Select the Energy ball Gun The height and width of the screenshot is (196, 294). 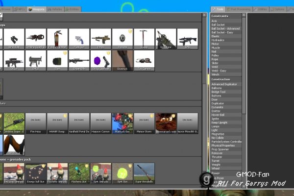36,173
